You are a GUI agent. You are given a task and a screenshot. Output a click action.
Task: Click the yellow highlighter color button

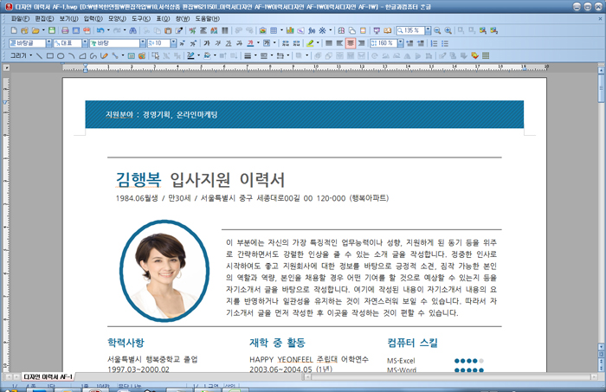click(310, 43)
